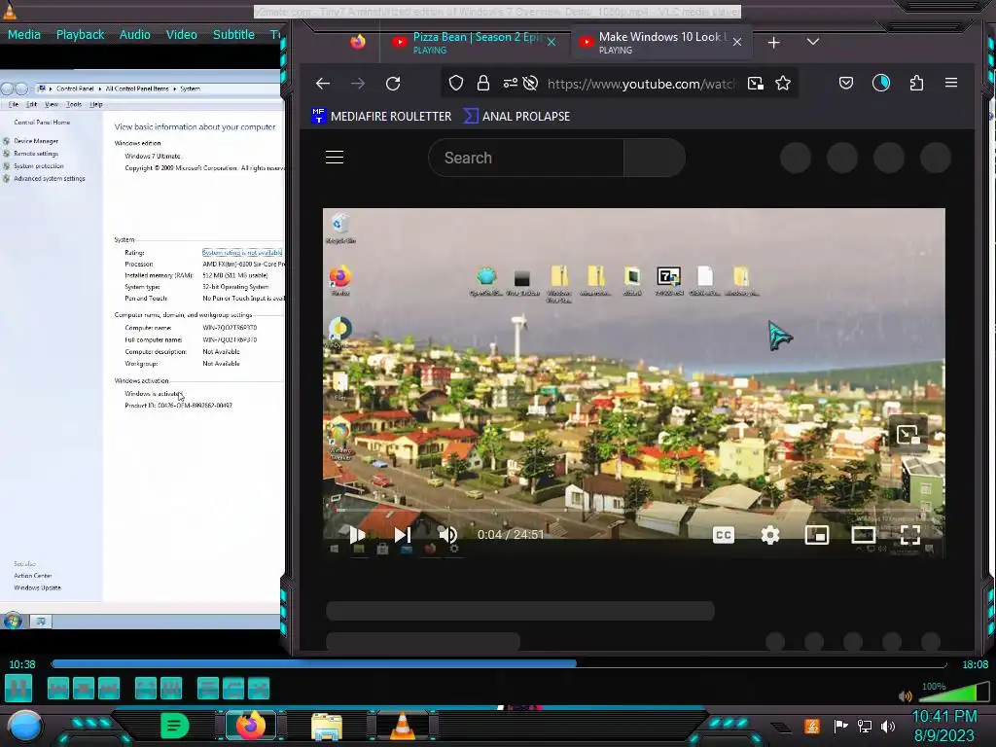This screenshot has width=996, height=747.
Task: Click the Java update tray icon
Action: click(812, 726)
